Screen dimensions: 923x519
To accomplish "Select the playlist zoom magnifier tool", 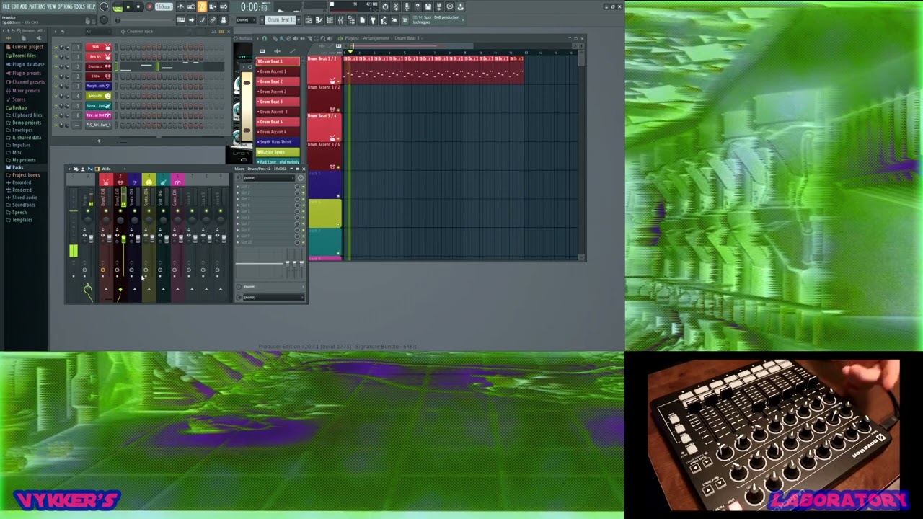I will 323,38.
